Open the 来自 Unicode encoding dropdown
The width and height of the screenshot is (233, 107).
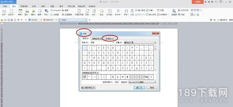pos(142,82)
